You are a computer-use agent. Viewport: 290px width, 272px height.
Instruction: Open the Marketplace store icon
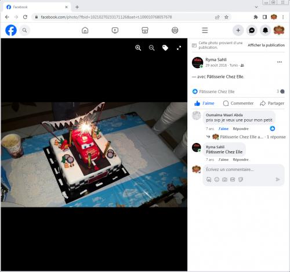tap(145, 30)
